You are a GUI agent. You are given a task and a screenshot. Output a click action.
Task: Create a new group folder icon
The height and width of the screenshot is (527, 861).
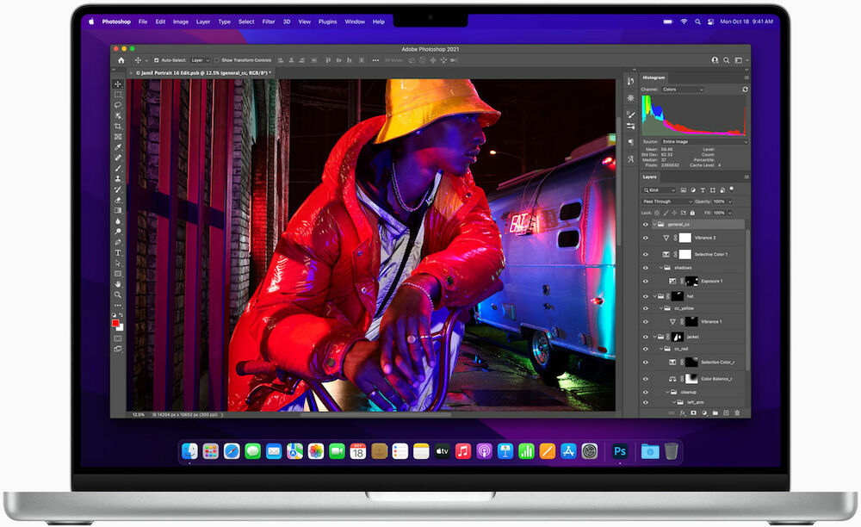coord(715,412)
